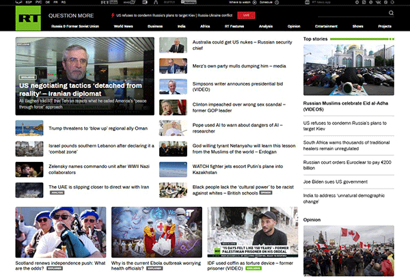The width and height of the screenshot is (410, 278).
Task: Open the Merz story thumbnail
Action: coord(173,66)
